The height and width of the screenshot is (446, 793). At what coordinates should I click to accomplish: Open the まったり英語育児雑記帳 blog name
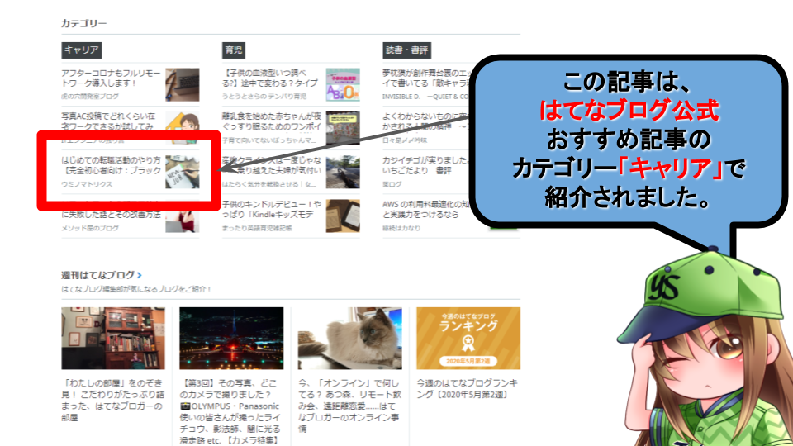(257, 228)
